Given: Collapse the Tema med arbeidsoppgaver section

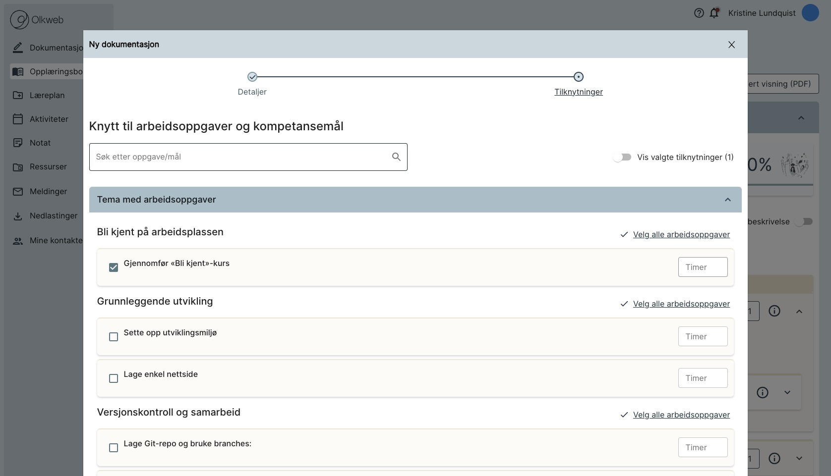Looking at the screenshot, I should [727, 200].
